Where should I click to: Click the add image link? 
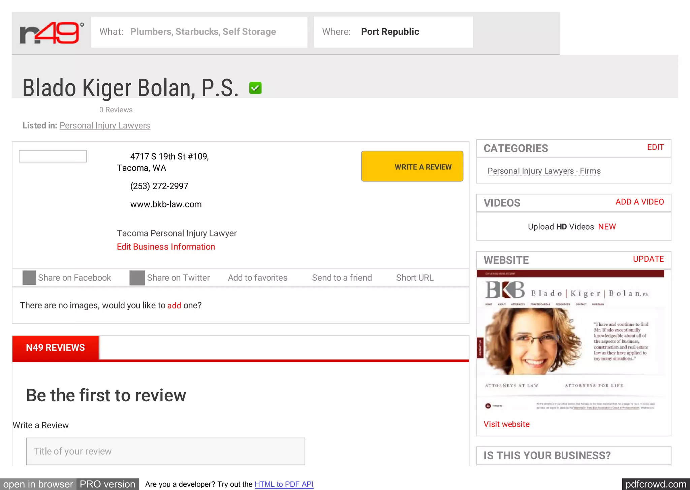[174, 306]
